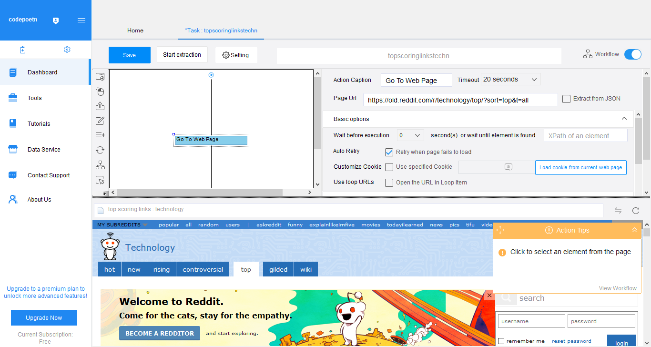Select the Loop Item cycle icon

(x=100, y=150)
